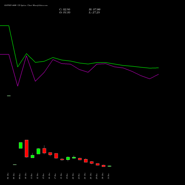Click the 18 Dec date label
Image resolution: width=185 pixels, height=185 pixels.
61,176
